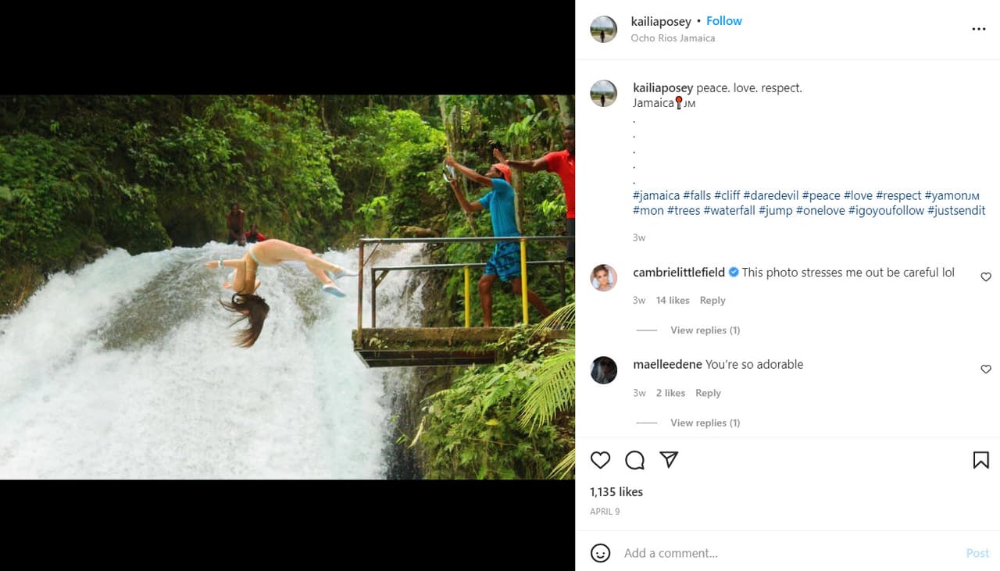Reply to cambrielittlefield's comment
This screenshot has width=1000, height=571.
point(712,300)
